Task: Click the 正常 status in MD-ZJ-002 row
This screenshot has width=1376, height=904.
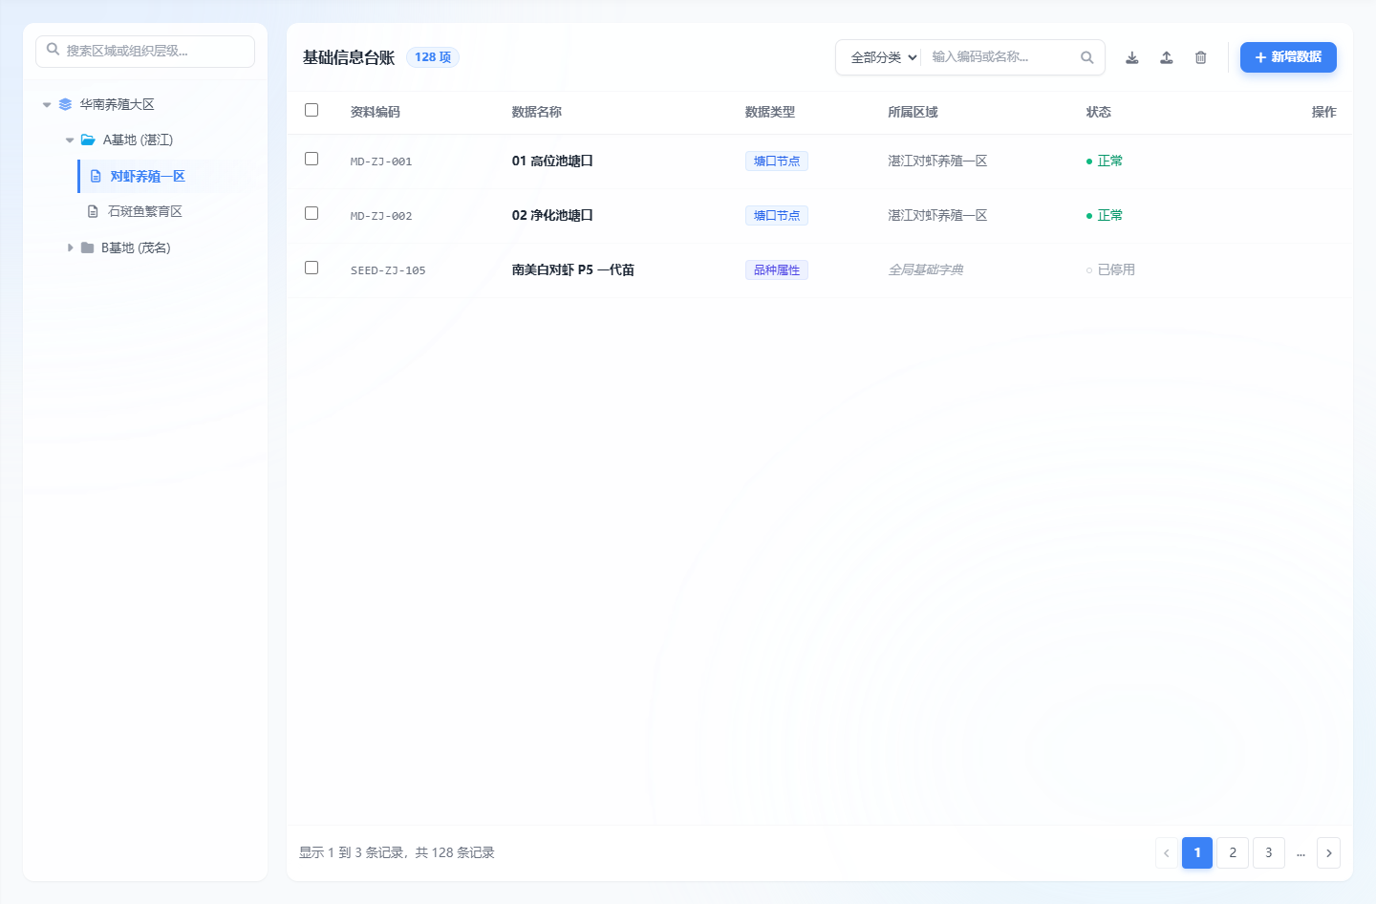Action: tap(1105, 215)
